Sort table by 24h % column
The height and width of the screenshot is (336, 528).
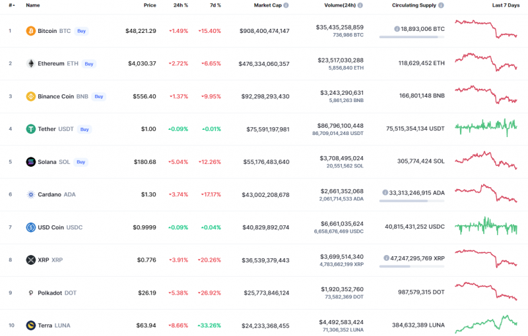181,5
